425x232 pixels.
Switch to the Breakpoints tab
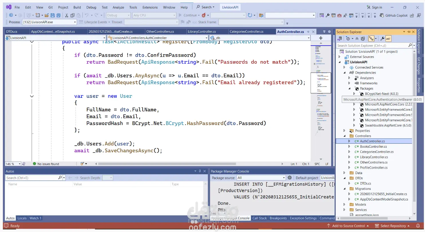pyautogui.click(x=278, y=218)
